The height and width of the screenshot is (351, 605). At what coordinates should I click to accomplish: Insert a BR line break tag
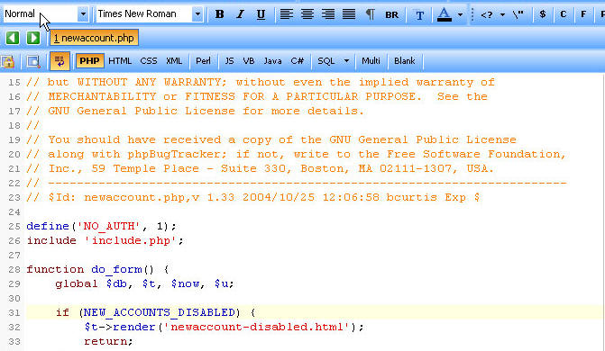391,14
